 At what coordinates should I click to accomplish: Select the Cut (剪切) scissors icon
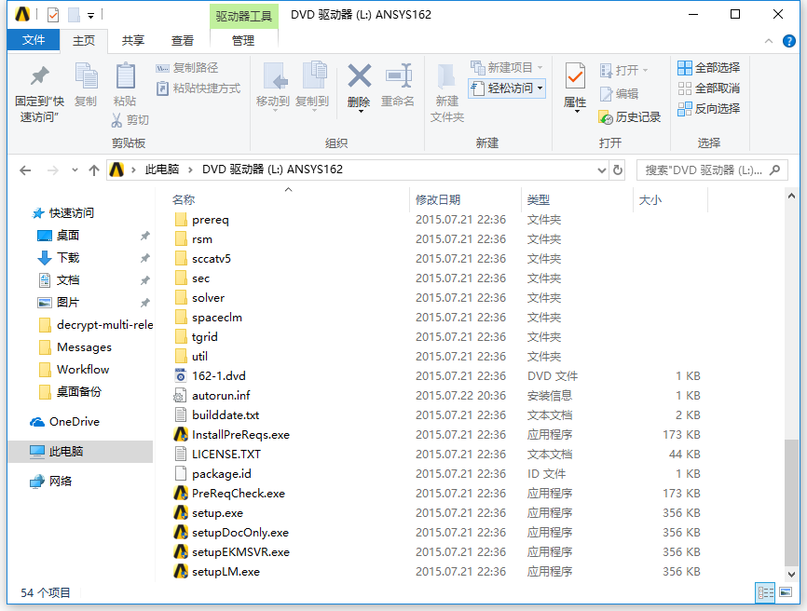[x=116, y=120]
